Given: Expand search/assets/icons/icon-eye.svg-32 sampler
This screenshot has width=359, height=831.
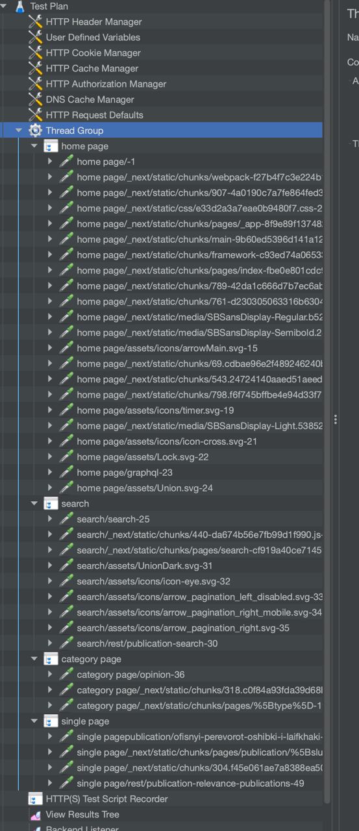Looking at the screenshot, I should [x=50, y=581].
